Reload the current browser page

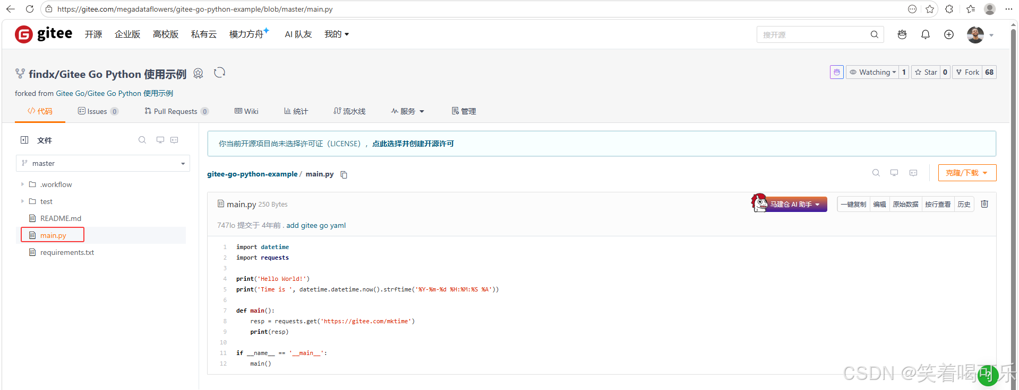[x=30, y=9]
